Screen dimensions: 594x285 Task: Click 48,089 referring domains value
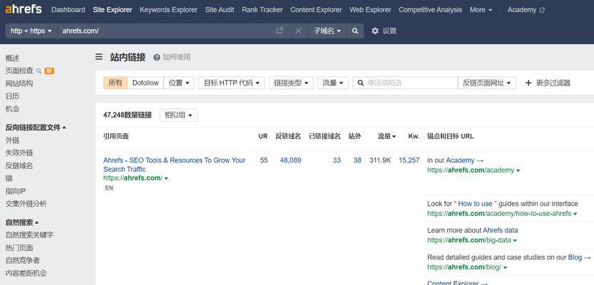[290, 160]
